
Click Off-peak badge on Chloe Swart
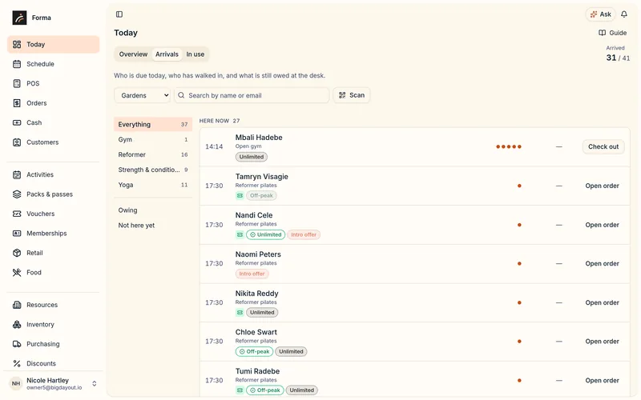[x=254, y=351]
